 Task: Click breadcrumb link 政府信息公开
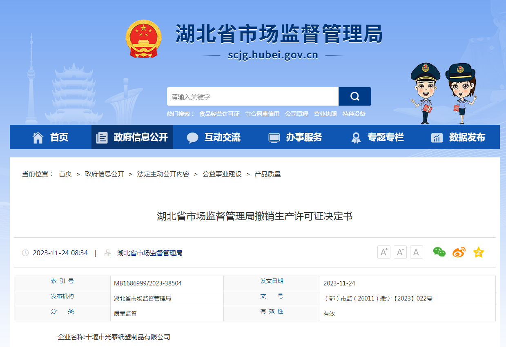pos(105,174)
